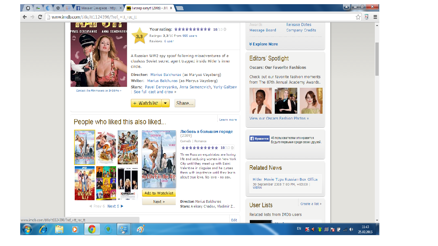Image resolution: width=438 pixels, height=246 pixels.
Task: Open the red-haired actress fashion photo
Action: (x=311, y=101)
